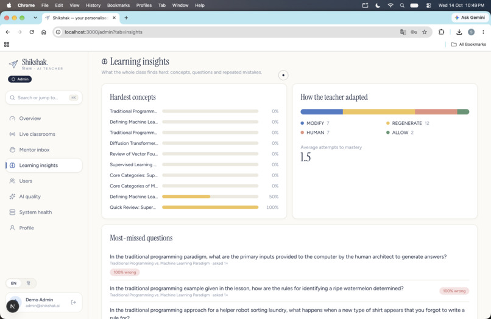The width and height of the screenshot is (491, 319).
Task: Click the Review of Vector Fou... concept
Action: 194,153
